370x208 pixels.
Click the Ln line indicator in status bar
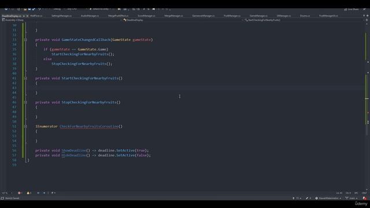339,193
